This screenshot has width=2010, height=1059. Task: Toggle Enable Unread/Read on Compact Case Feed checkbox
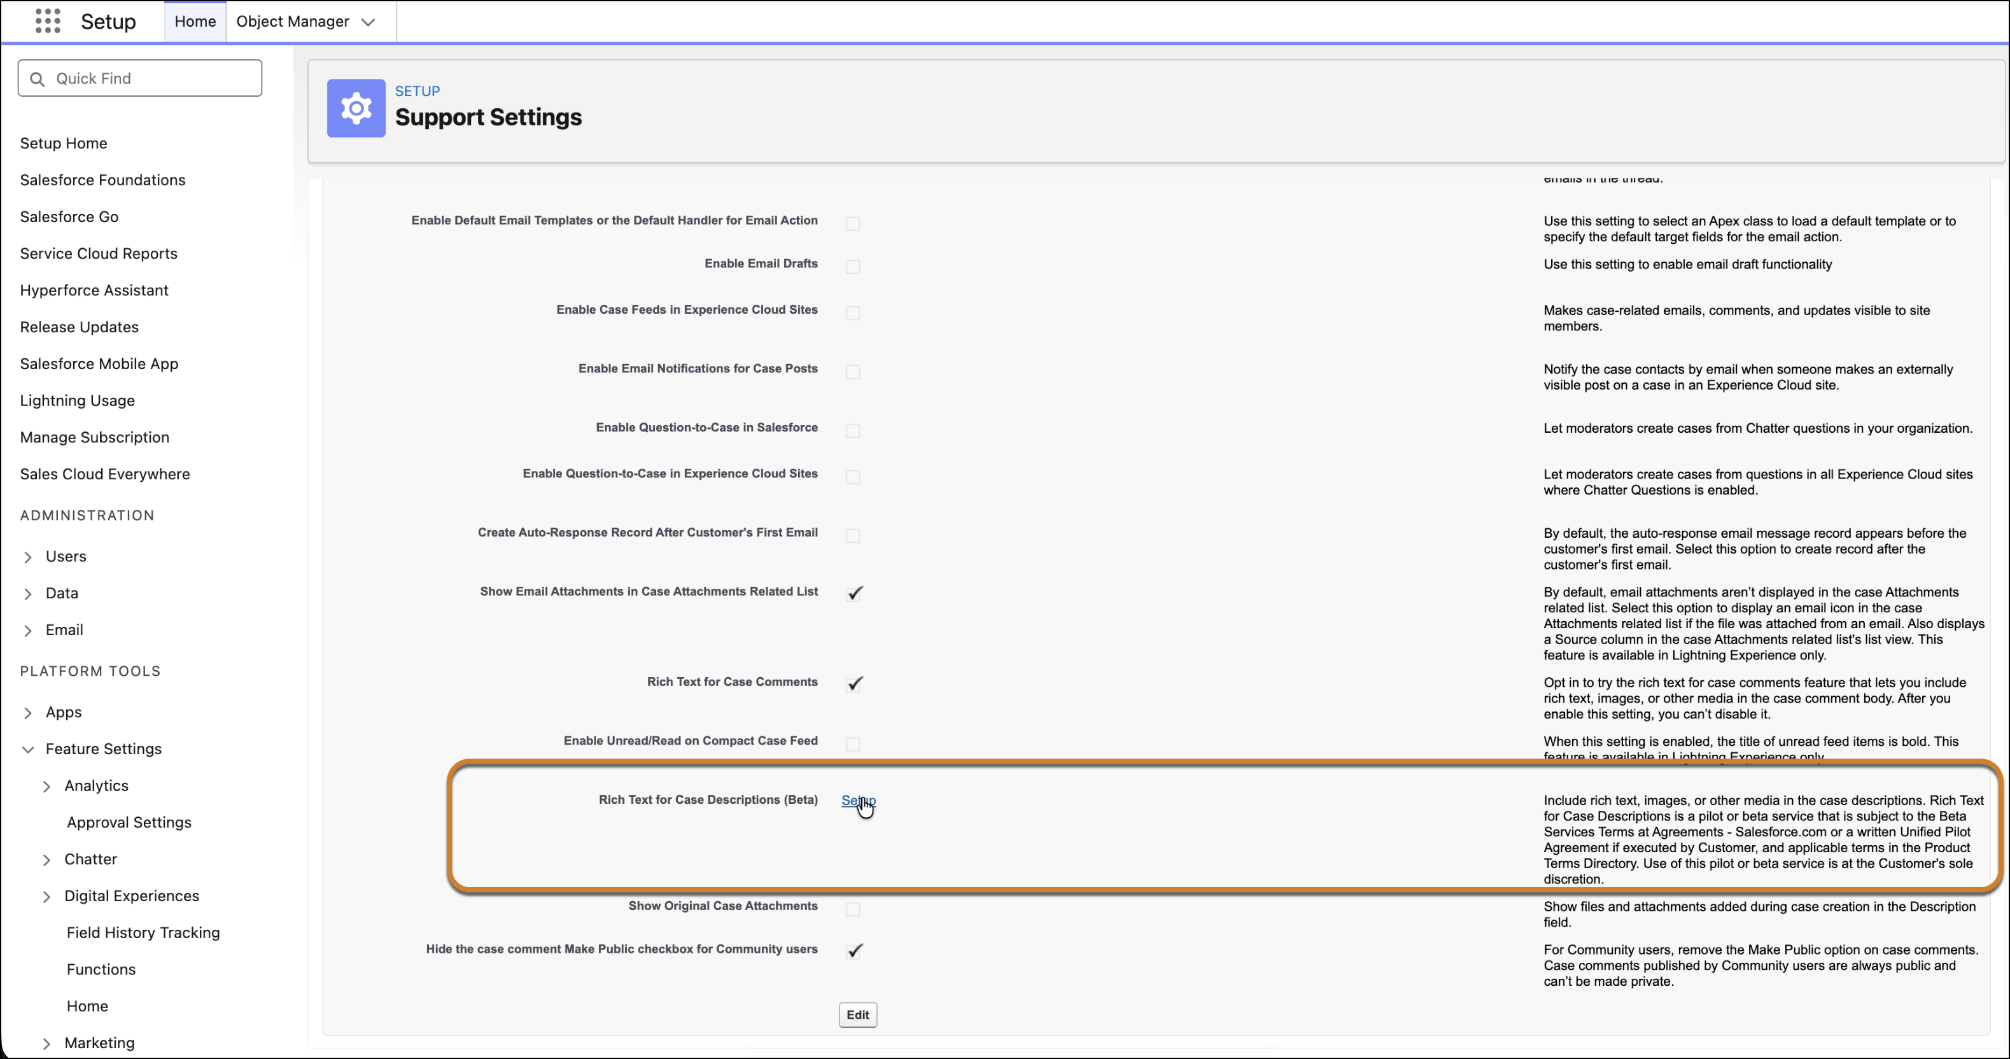[853, 744]
